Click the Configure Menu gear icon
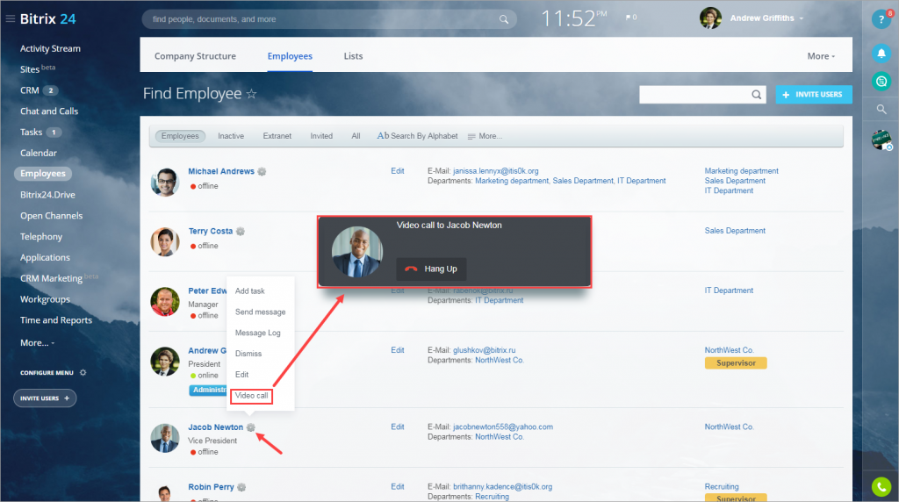This screenshot has height=502, width=899. 83,372
